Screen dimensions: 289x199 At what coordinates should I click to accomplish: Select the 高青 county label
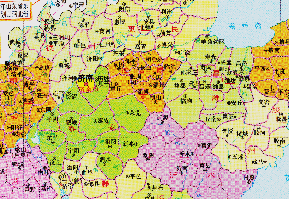click(x=140, y=47)
